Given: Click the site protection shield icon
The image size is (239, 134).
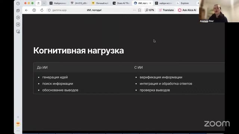Looking at the screenshot, I should pyautogui.click(x=49, y=10).
